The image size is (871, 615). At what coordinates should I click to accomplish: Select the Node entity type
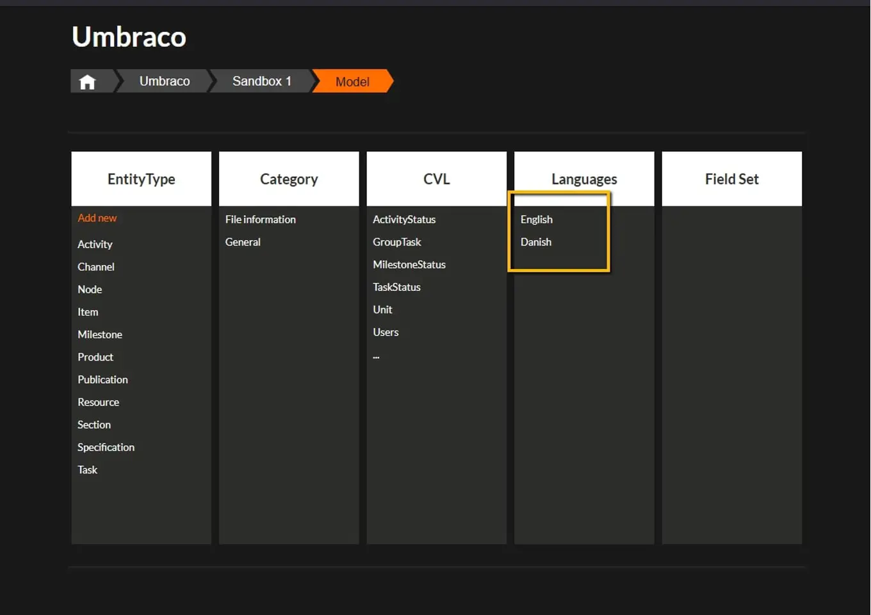coord(90,289)
